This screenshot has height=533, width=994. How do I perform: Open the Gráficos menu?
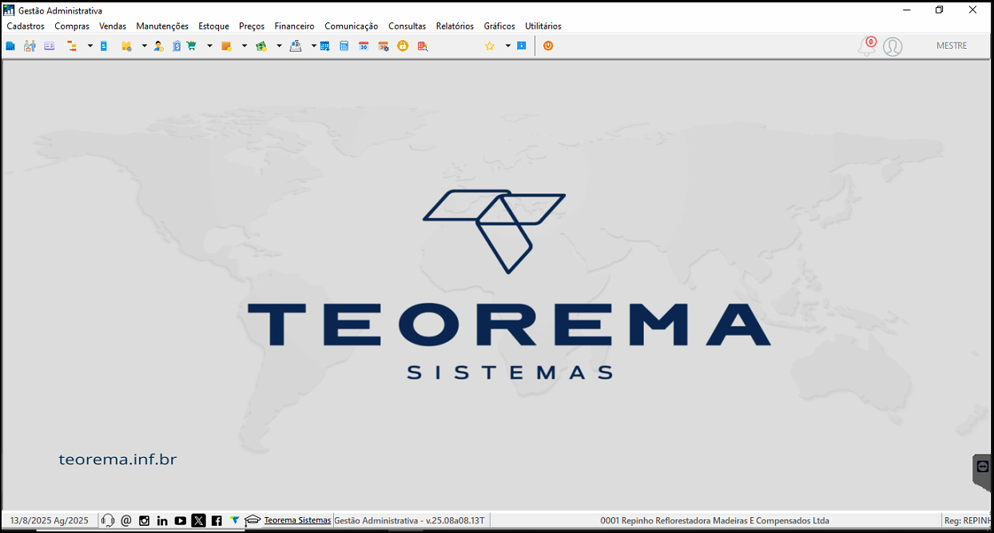(499, 26)
